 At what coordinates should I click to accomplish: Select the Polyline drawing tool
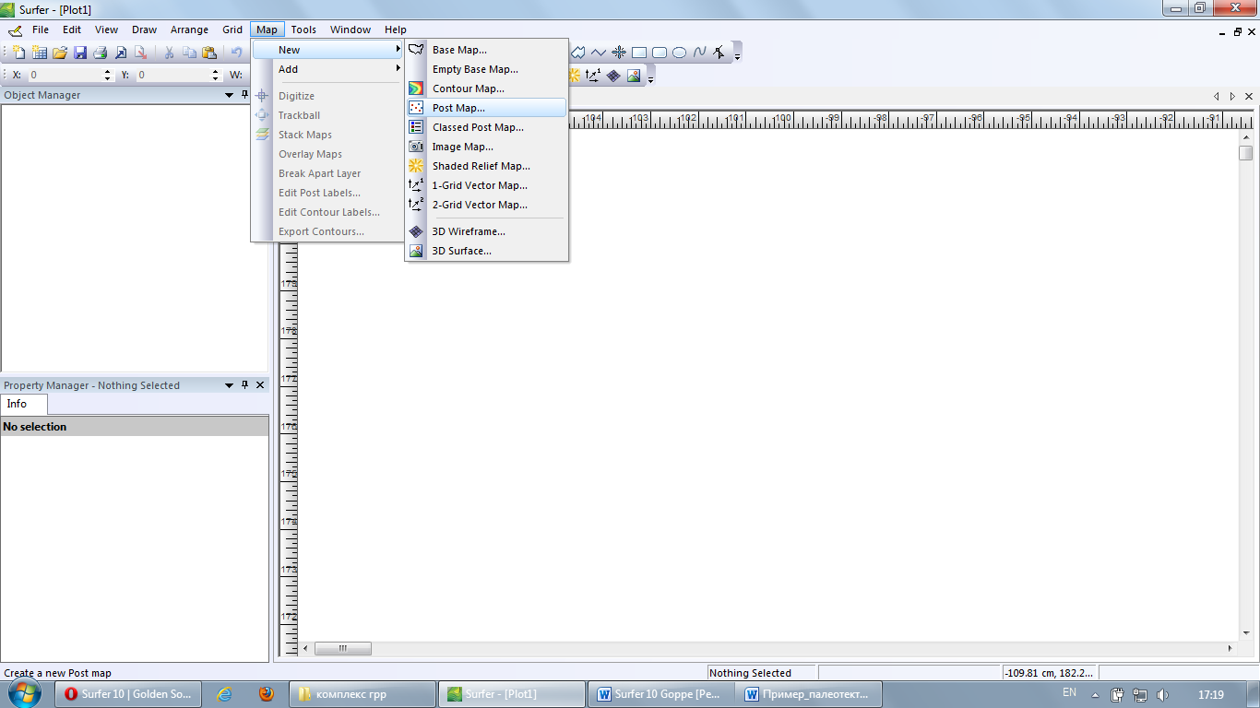click(599, 53)
